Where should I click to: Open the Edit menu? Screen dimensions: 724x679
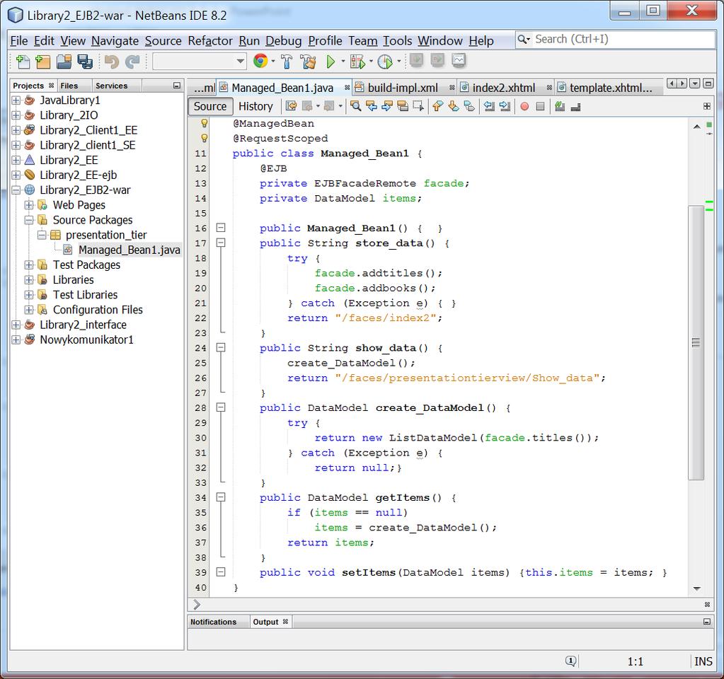pyautogui.click(x=44, y=40)
